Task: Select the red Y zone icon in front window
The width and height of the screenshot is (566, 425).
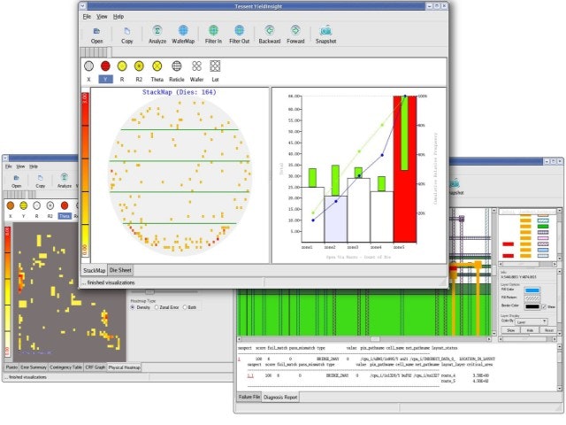Action: [105, 66]
